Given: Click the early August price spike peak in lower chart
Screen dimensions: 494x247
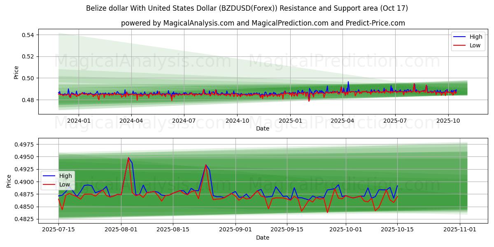Looking at the screenshot, I should click(128, 158).
